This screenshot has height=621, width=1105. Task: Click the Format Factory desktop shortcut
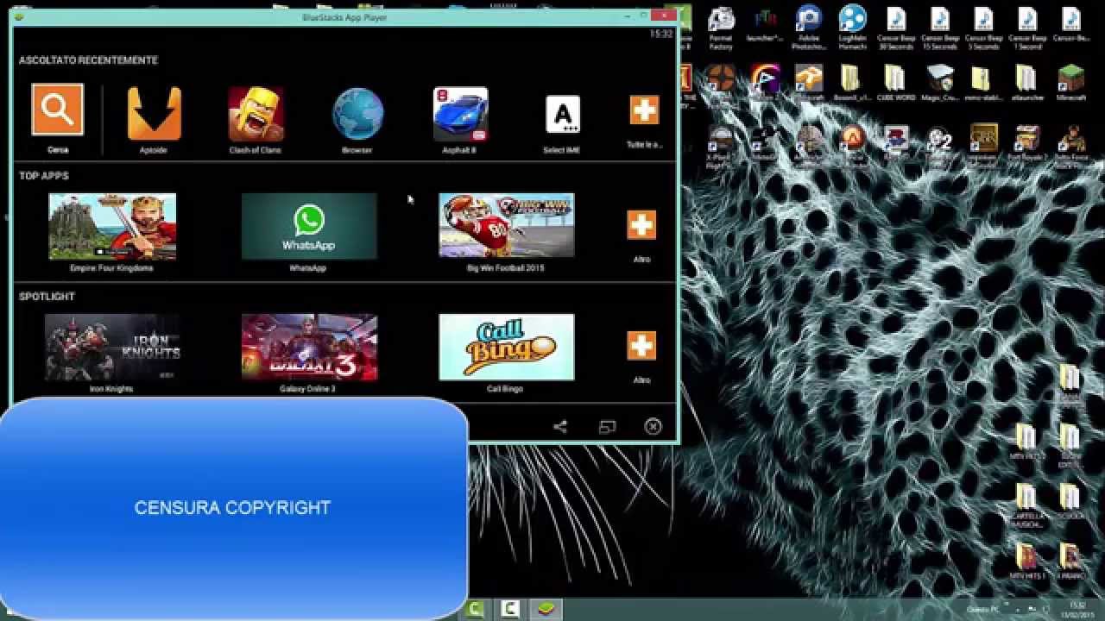click(721, 28)
